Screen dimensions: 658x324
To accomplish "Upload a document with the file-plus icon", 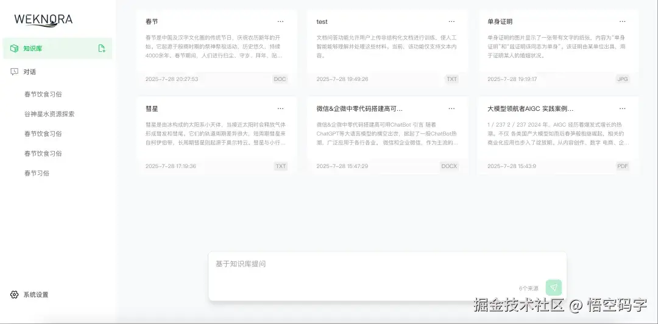I will [x=102, y=48].
